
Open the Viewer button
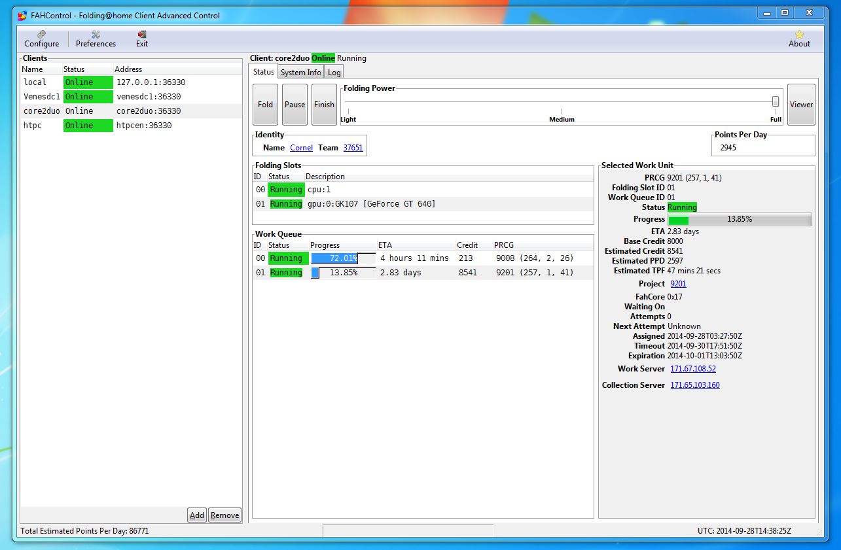point(801,105)
